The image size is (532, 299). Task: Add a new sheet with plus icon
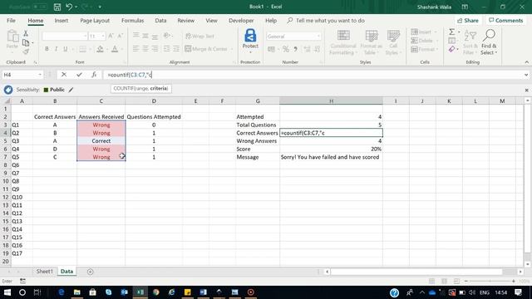coord(90,272)
